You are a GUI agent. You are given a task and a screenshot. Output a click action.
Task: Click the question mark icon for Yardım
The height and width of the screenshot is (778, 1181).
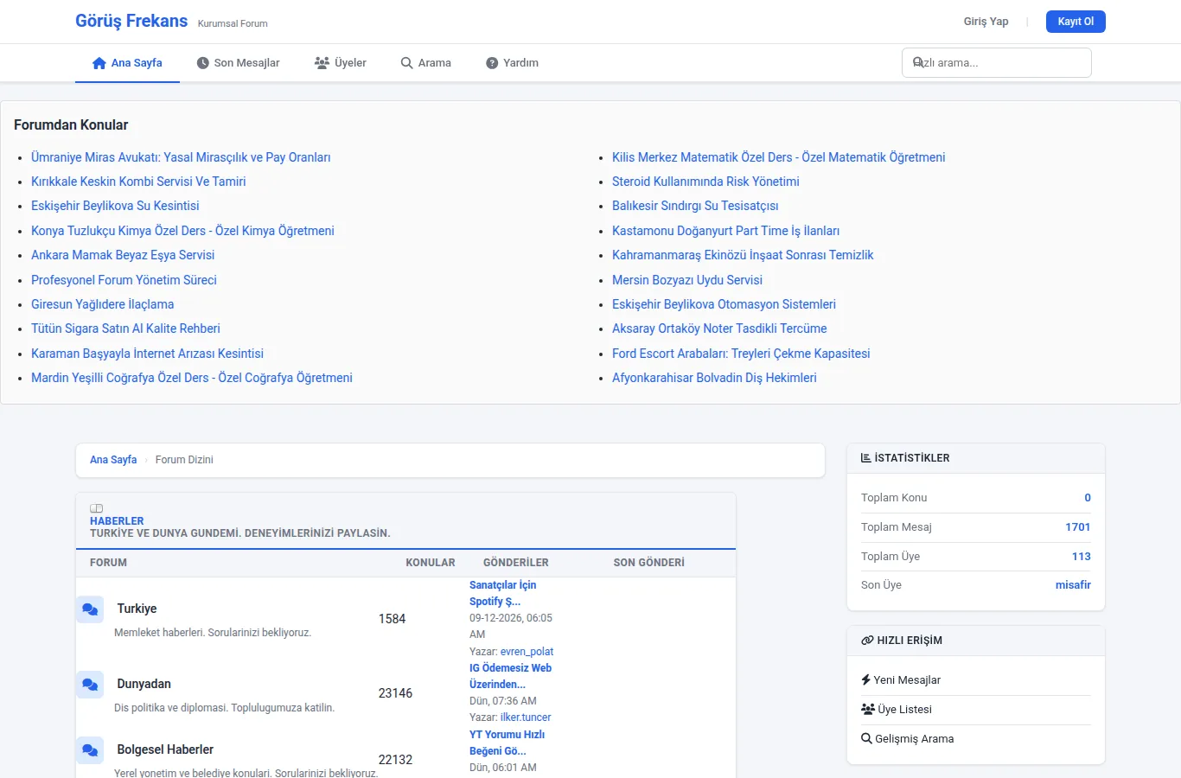tap(492, 63)
